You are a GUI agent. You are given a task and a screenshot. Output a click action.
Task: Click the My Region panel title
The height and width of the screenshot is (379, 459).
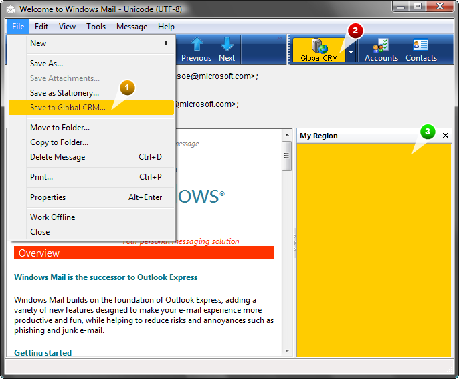pyautogui.click(x=318, y=136)
